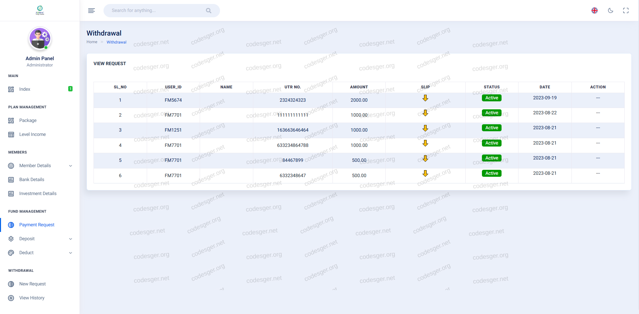
Task: Click the Withdrawal breadcrumb link
Action: 116,42
